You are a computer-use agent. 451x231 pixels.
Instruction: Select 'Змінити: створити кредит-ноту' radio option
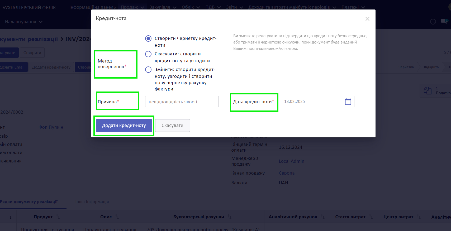[148, 70]
